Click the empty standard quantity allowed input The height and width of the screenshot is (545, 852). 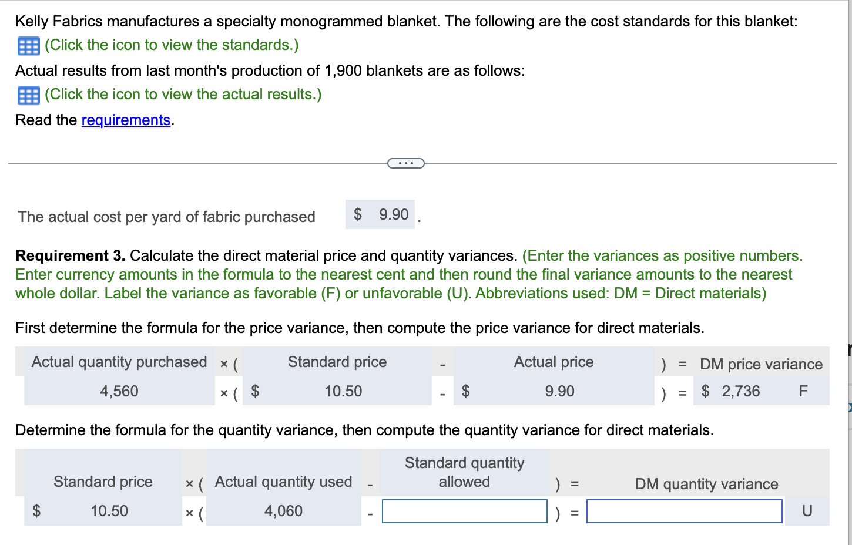[x=464, y=511]
